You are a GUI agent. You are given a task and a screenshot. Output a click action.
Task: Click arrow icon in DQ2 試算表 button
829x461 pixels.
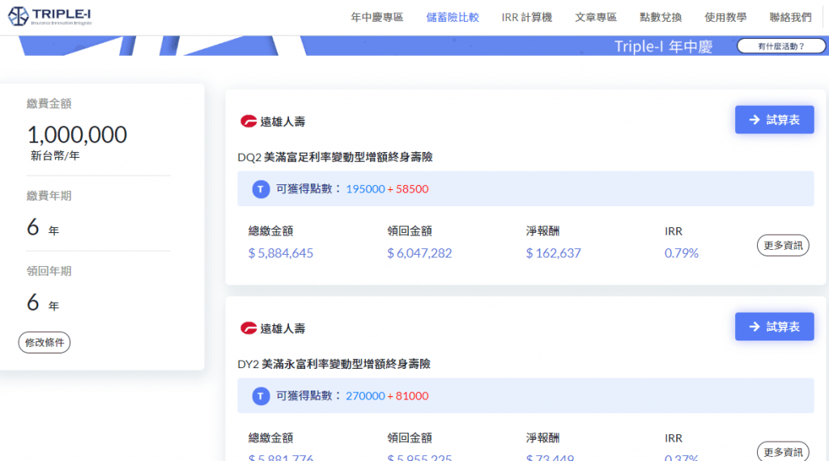pos(755,120)
